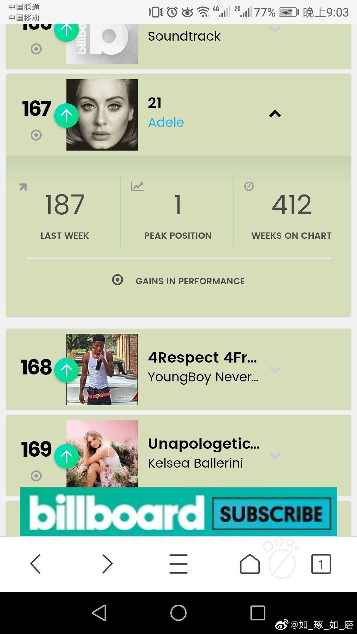Tap the Billboard logo in banner

(x=116, y=513)
